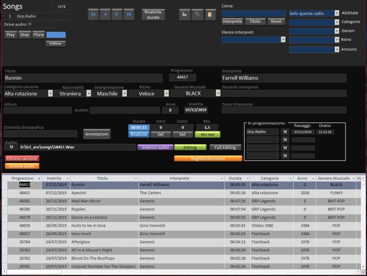Image resolution: width=367 pixels, height=276 pixels.
Task: Expand Ritmo Veloce dropdown
Action: click(x=166, y=93)
